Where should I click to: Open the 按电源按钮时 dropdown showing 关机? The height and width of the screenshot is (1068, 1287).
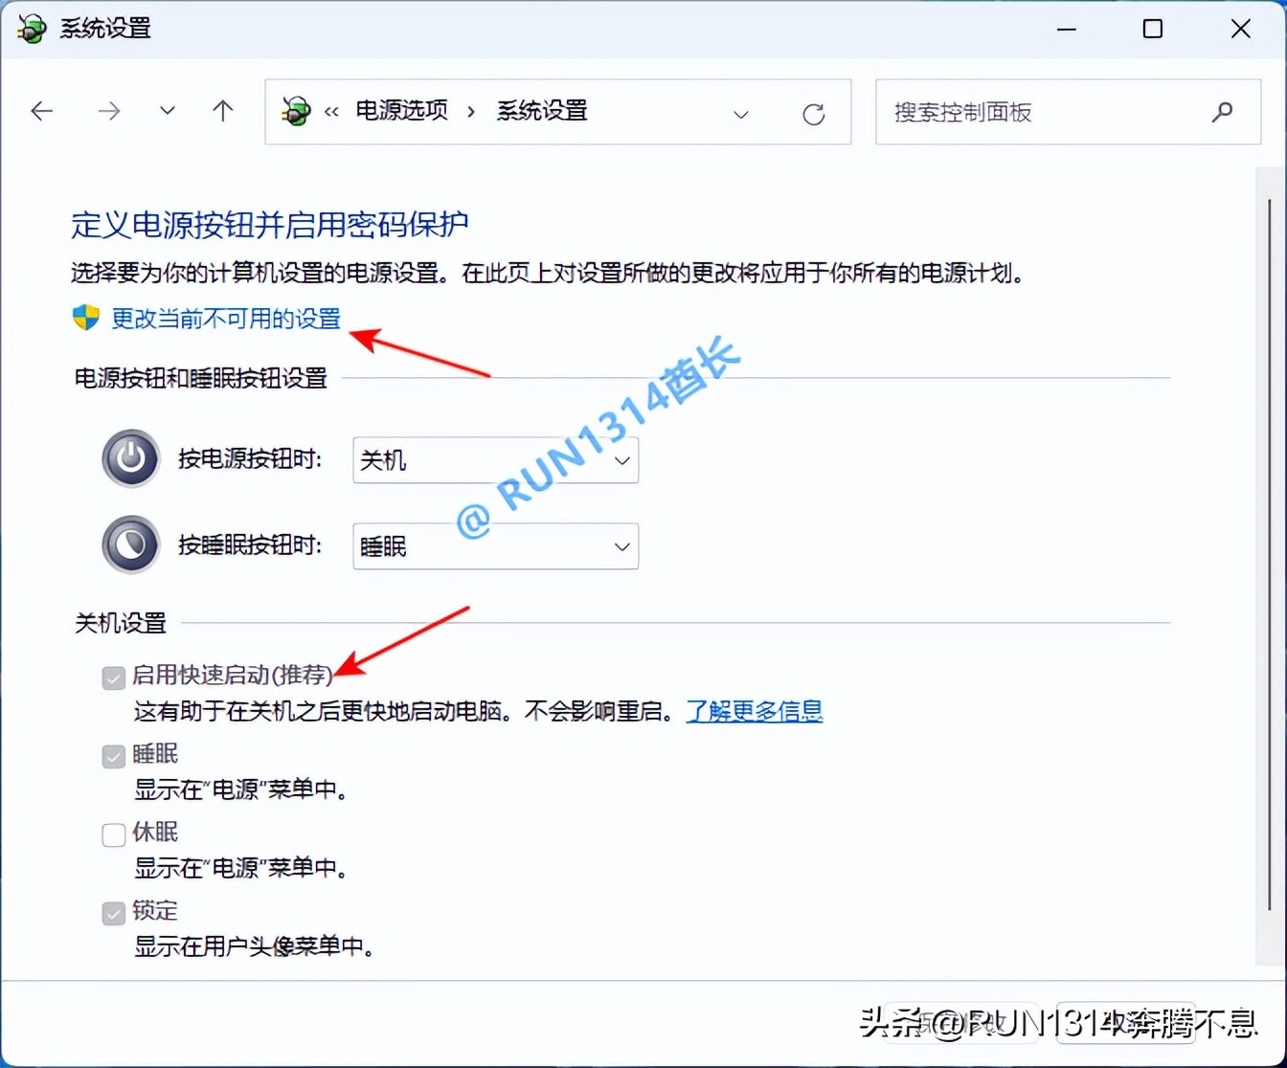[494, 460]
